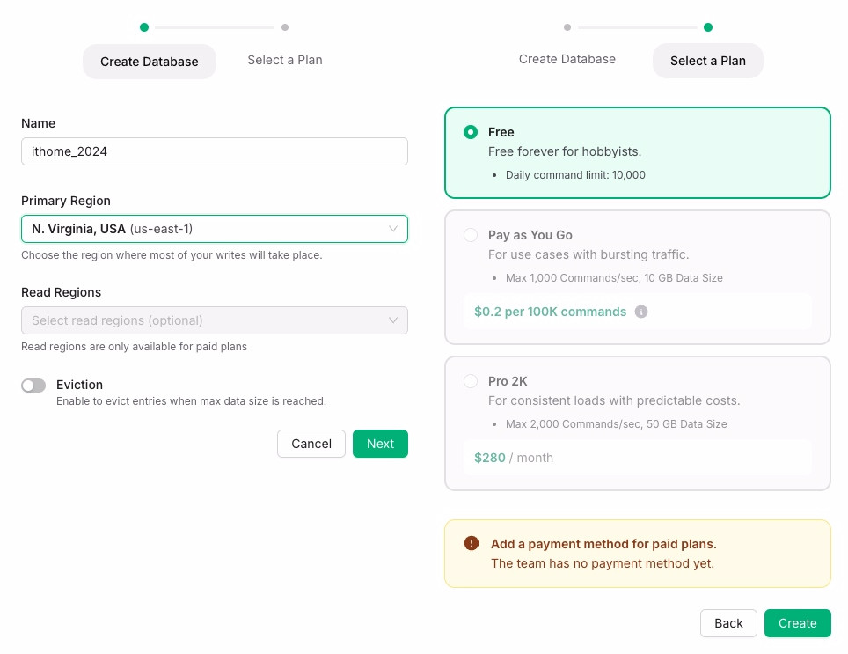Click the info icon beside $0.2 pricing
The height and width of the screenshot is (654, 848).
coord(641,312)
